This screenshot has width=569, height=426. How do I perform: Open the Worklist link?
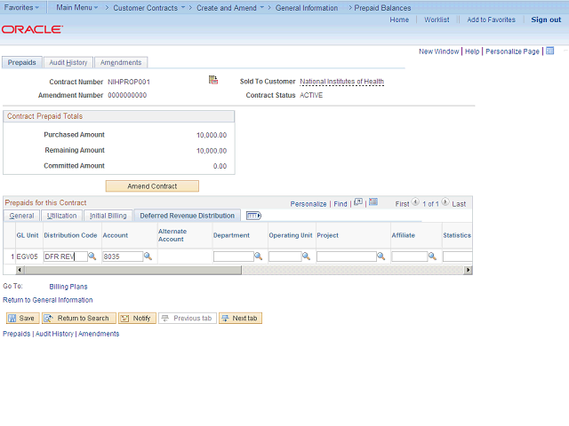[437, 20]
